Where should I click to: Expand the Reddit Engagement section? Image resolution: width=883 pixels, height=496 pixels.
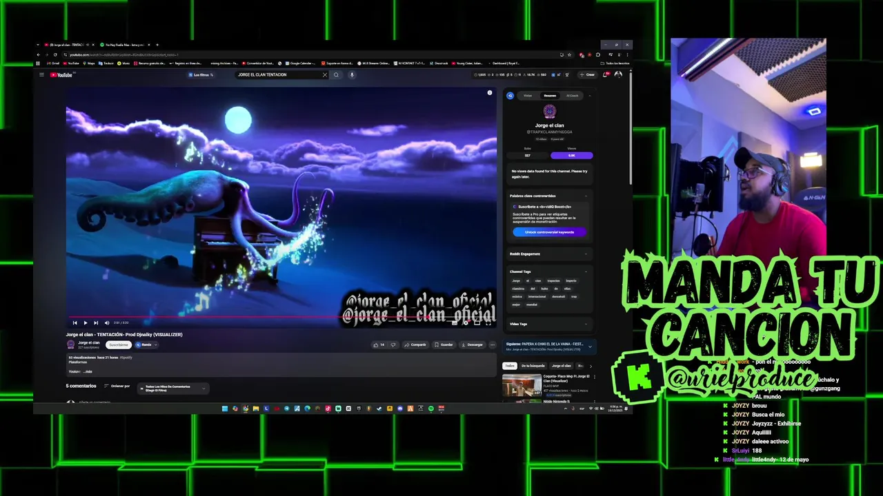586,254
